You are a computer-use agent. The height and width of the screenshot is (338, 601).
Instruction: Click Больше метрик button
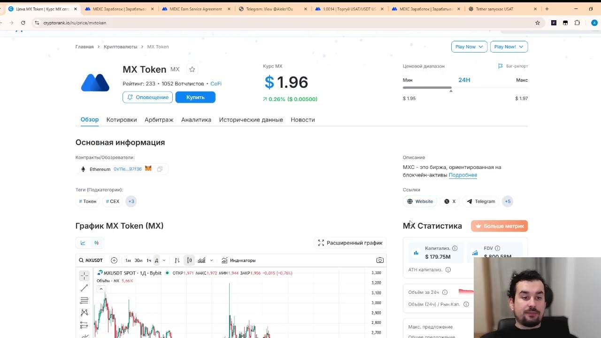[x=499, y=226]
